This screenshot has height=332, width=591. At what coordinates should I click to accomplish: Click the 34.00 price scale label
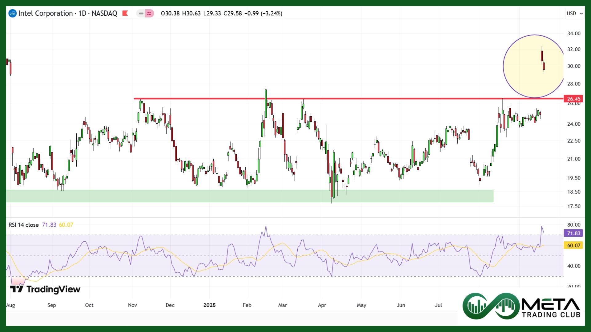pyautogui.click(x=574, y=34)
